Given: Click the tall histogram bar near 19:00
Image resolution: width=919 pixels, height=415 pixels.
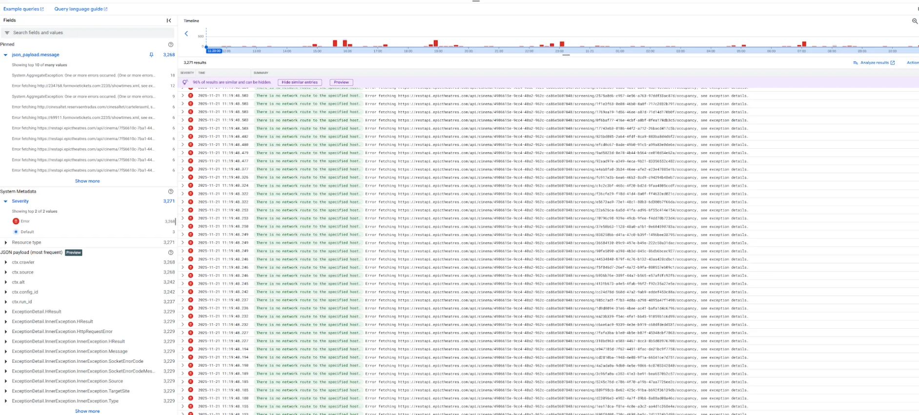Looking at the screenshot, I should tap(436, 43).
